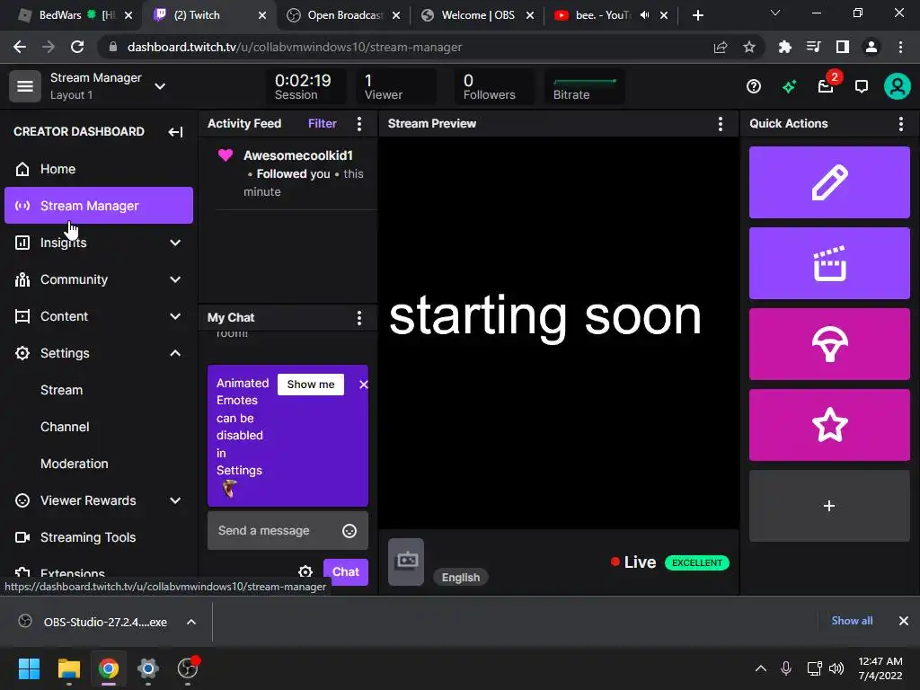Show hidden system tray icons
The width and height of the screenshot is (920, 690).
(760, 668)
